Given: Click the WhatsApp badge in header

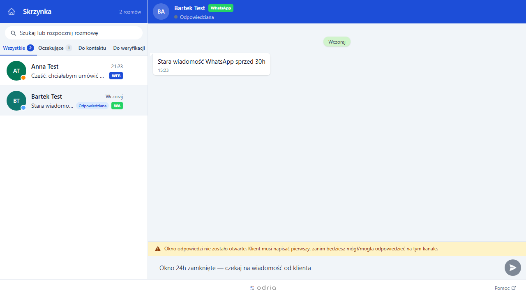Looking at the screenshot, I should click(x=221, y=8).
